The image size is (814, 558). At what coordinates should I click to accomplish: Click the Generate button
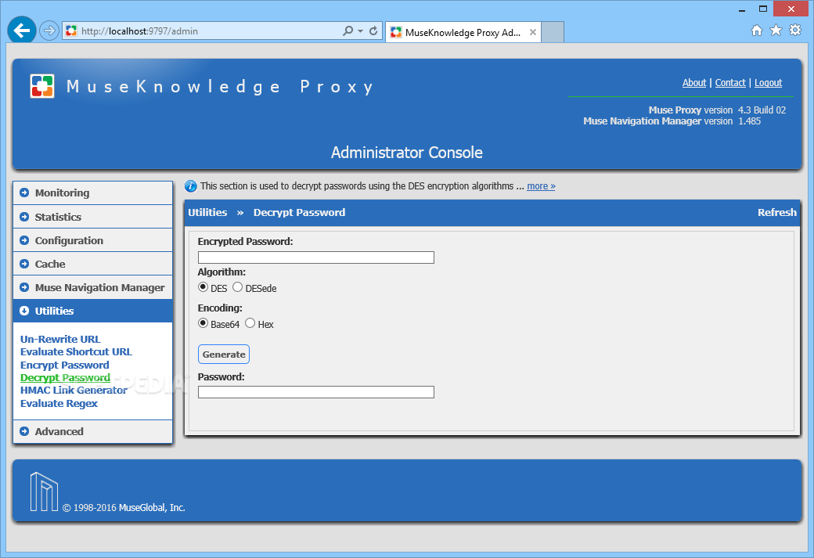tap(224, 354)
